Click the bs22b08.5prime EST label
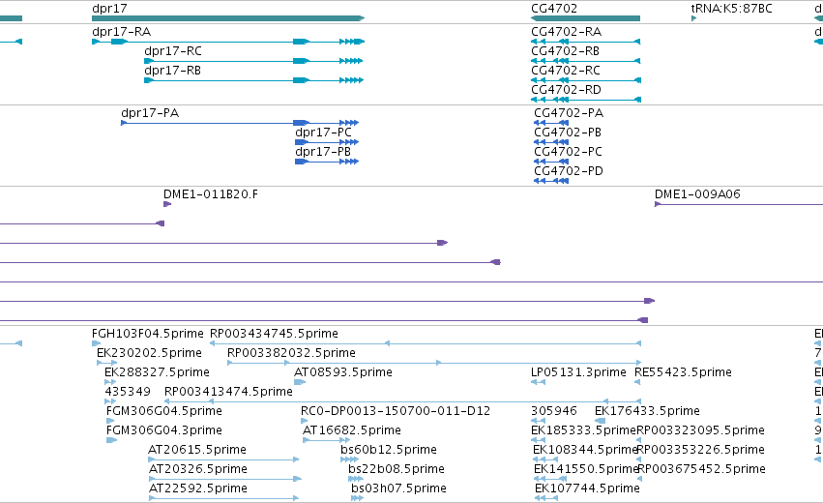The height and width of the screenshot is (503, 823). [397, 469]
